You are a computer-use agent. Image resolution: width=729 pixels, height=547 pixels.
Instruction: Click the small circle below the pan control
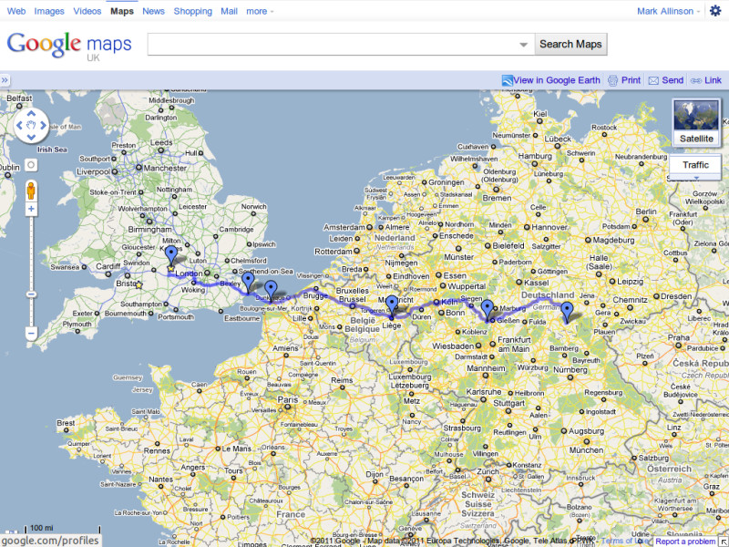point(31,165)
